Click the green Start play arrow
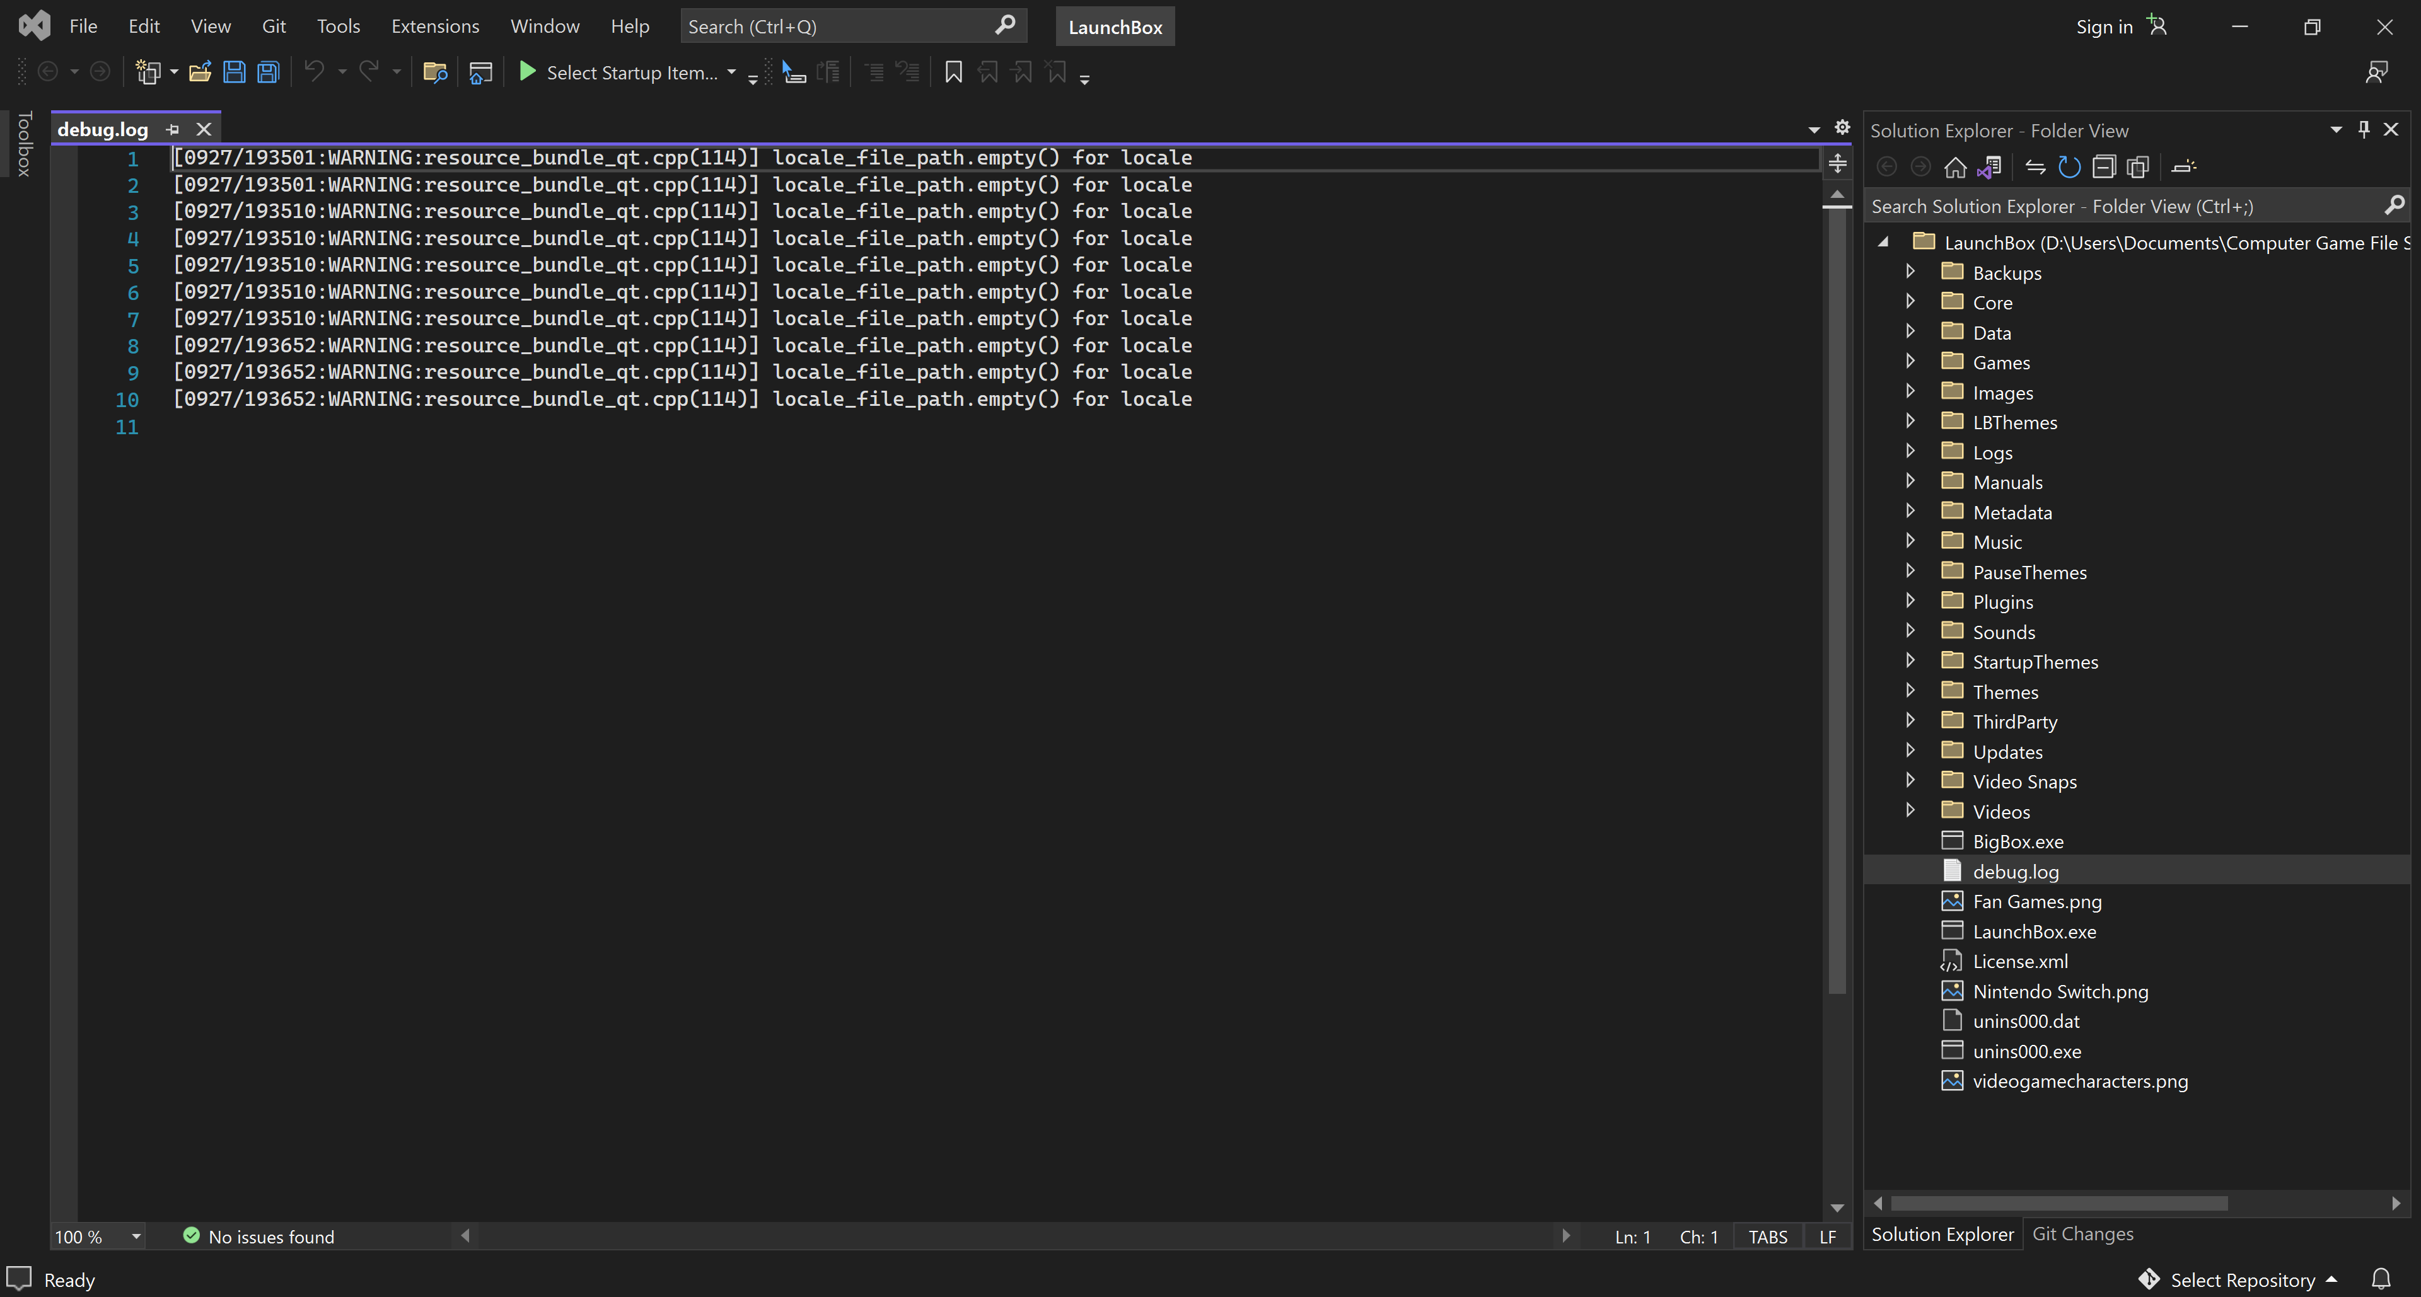 [527, 71]
